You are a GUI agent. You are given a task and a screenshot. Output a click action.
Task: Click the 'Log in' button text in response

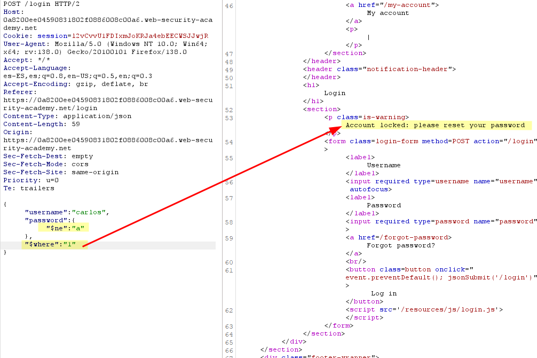pyautogui.click(x=384, y=293)
